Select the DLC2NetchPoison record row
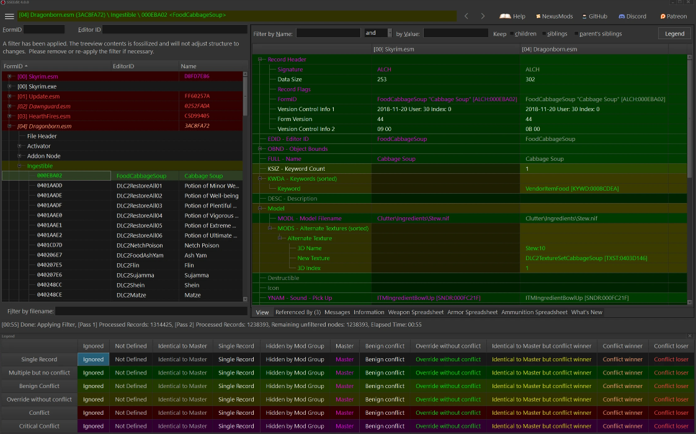 click(x=122, y=245)
